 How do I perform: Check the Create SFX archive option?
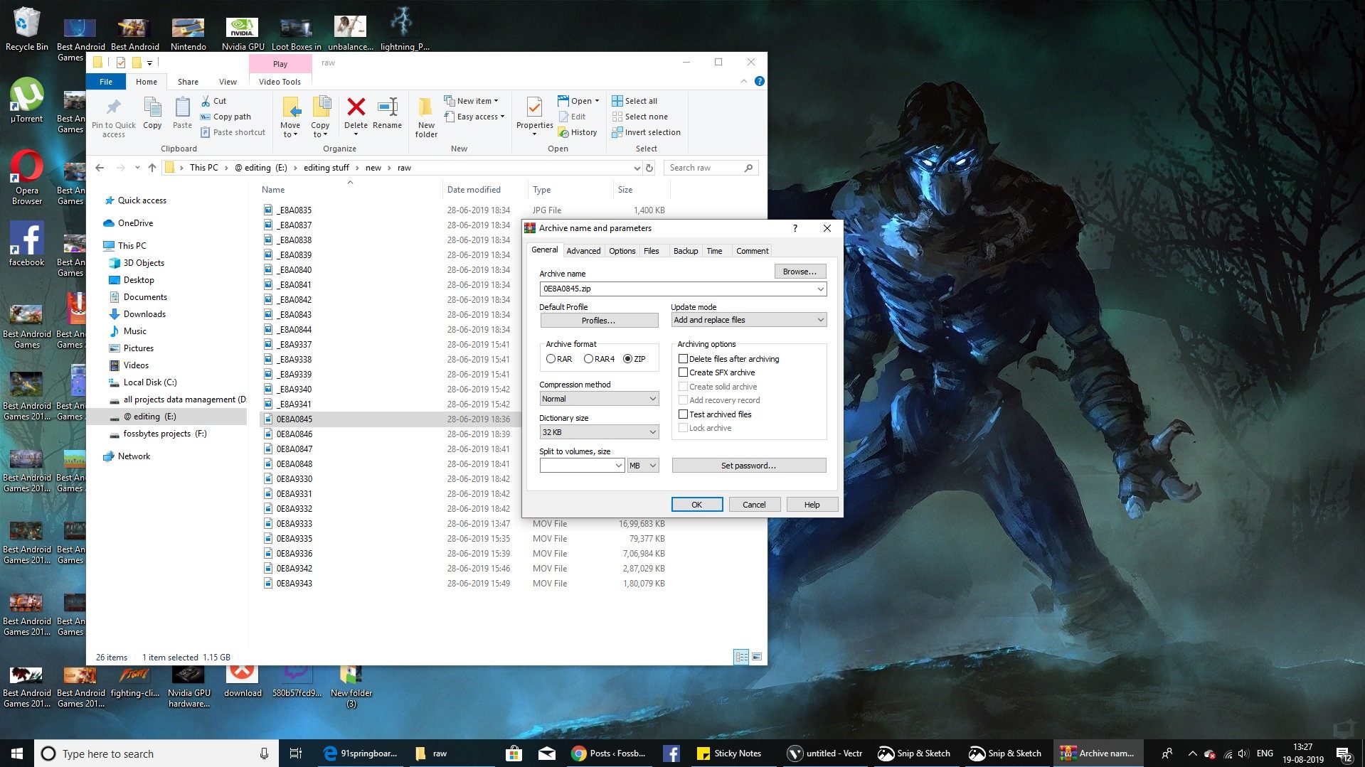tap(684, 372)
